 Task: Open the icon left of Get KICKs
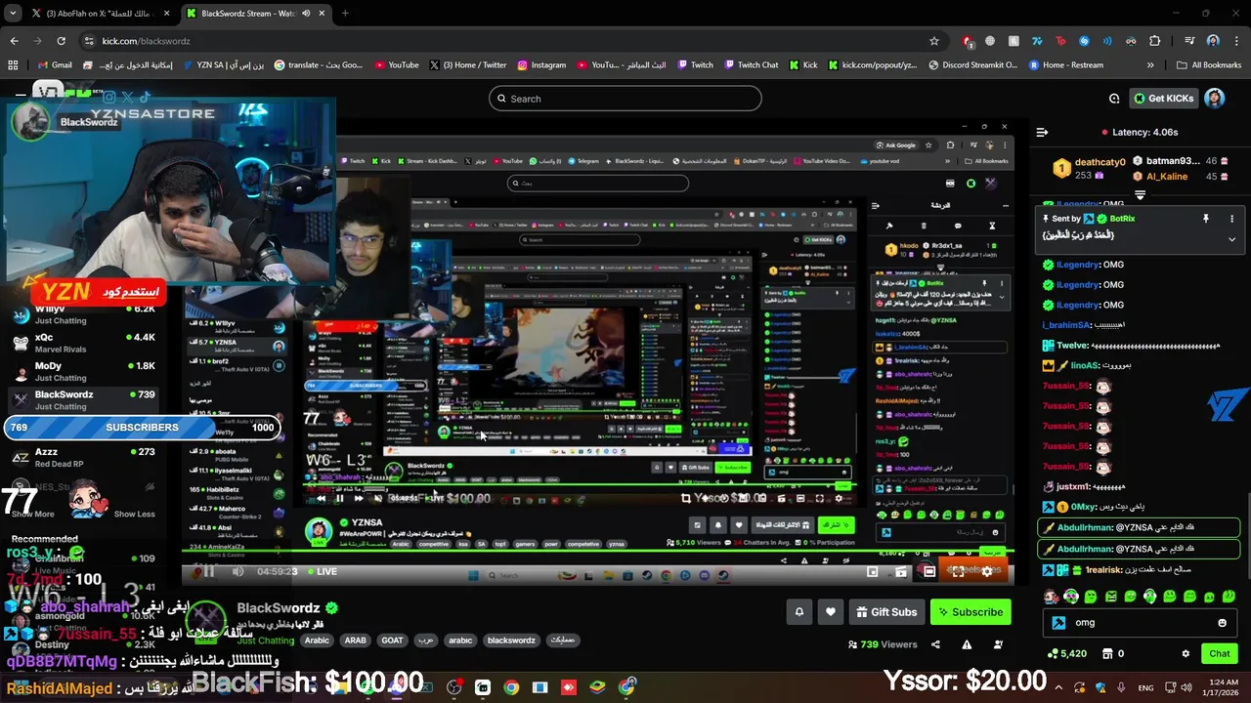pyautogui.click(x=1114, y=99)
